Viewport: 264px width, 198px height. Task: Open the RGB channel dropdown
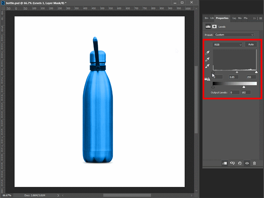(x=227, y=44)
